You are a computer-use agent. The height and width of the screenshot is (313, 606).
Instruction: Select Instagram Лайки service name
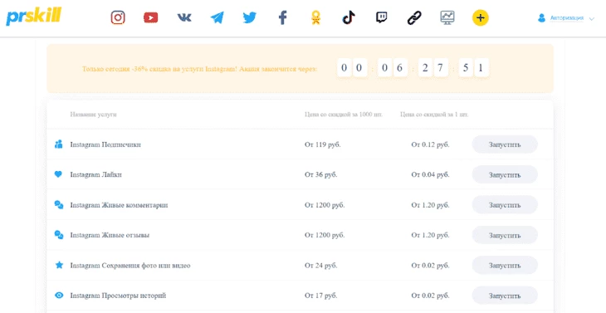click(95, 174)
